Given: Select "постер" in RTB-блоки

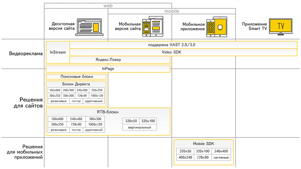Looking at the screenshot, I should tap(76, 130).
